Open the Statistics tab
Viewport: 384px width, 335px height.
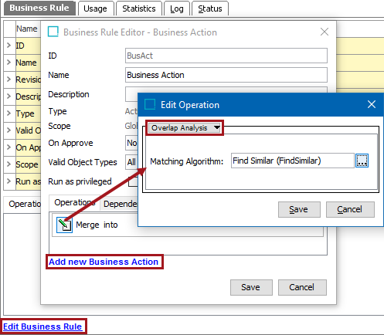[x=139, y=8]
